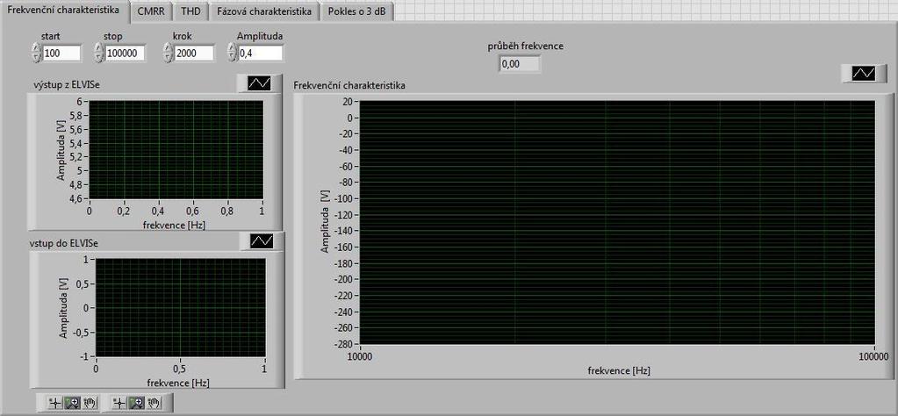Open plot legend icon of vstup do ELVISe graph
898x416 pixels.
262,240
